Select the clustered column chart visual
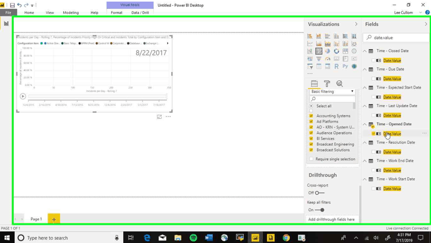431x243 pixels. (337, 36)
